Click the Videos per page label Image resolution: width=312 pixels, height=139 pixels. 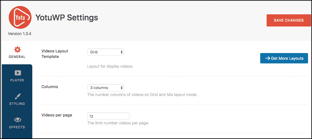point(57,115)
